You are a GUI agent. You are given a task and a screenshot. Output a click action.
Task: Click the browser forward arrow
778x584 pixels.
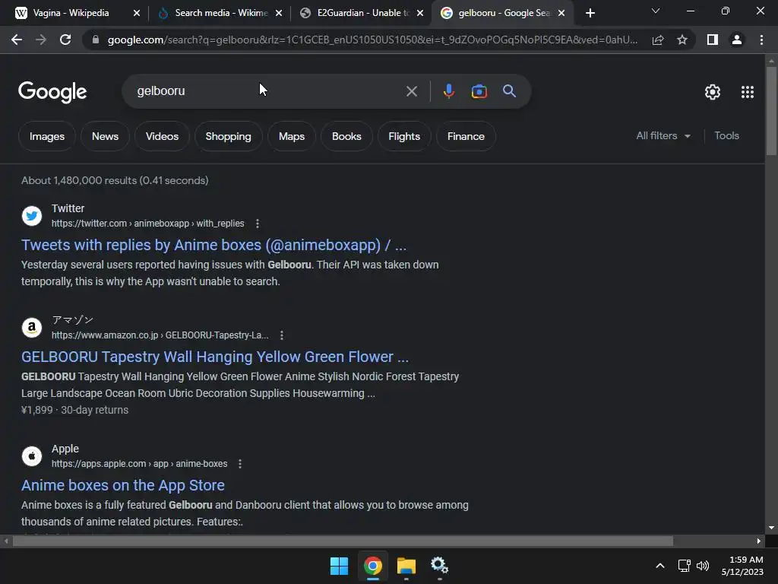[41, 40]
